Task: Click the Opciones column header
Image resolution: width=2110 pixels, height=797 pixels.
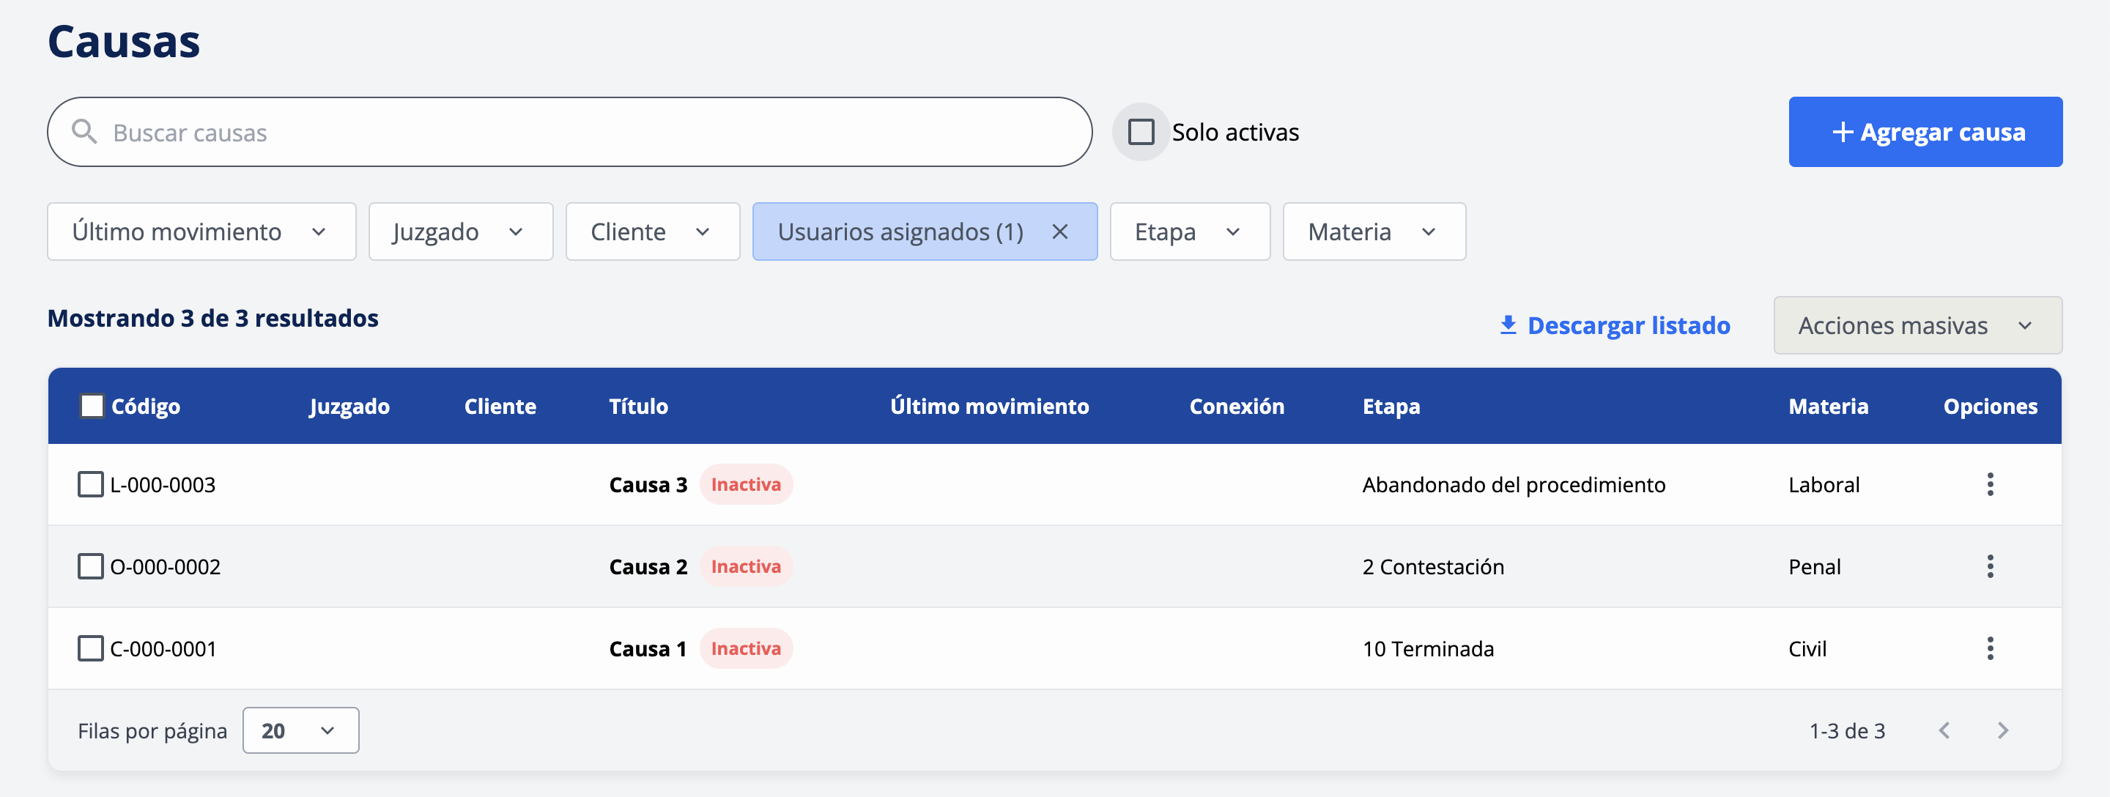Action: (1990, 407)
